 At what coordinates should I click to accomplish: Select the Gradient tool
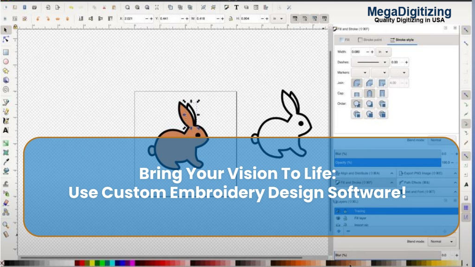click(6, 143)
